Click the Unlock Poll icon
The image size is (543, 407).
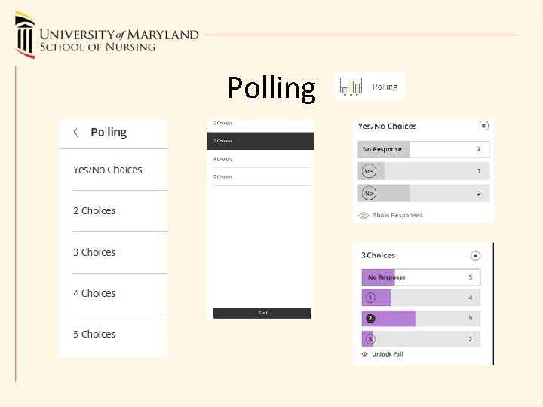[x=364, y=354]
